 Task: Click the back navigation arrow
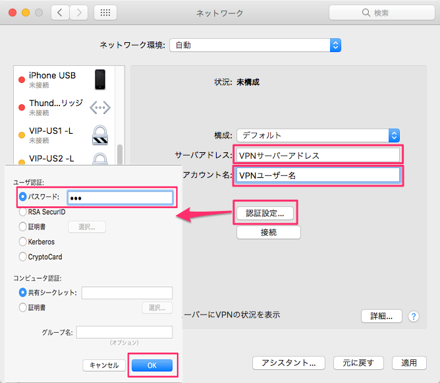60,13
